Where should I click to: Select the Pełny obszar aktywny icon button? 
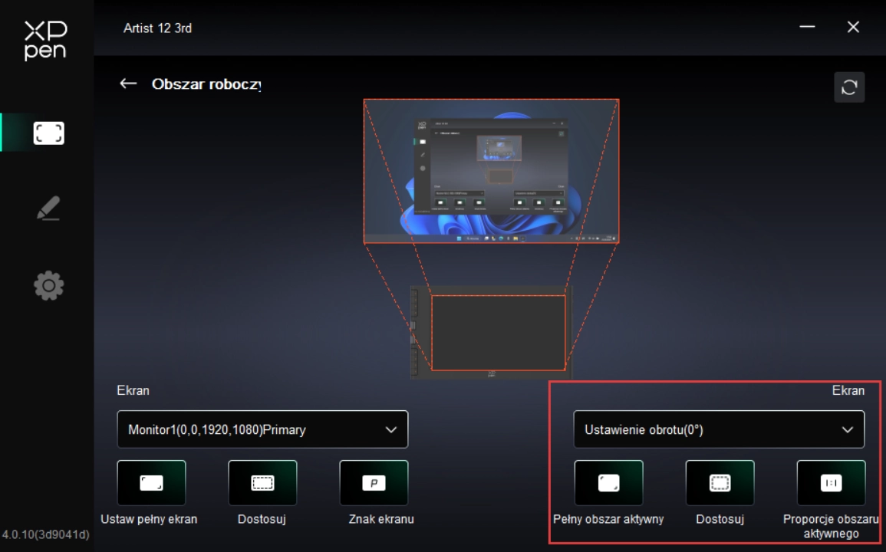[x=608, y=483]
